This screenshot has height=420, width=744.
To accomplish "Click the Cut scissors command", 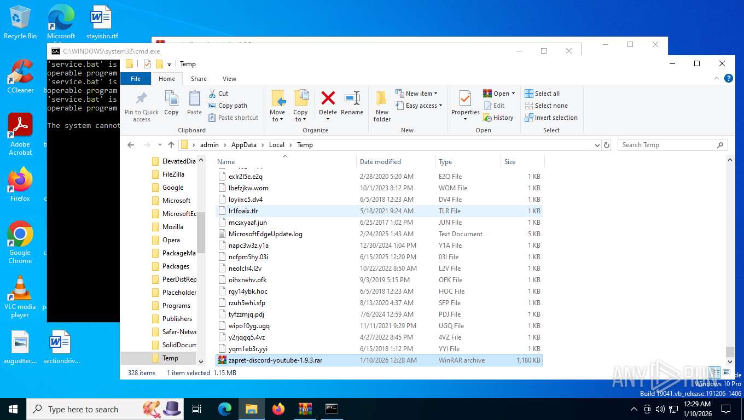I will [x=218, y=94].
